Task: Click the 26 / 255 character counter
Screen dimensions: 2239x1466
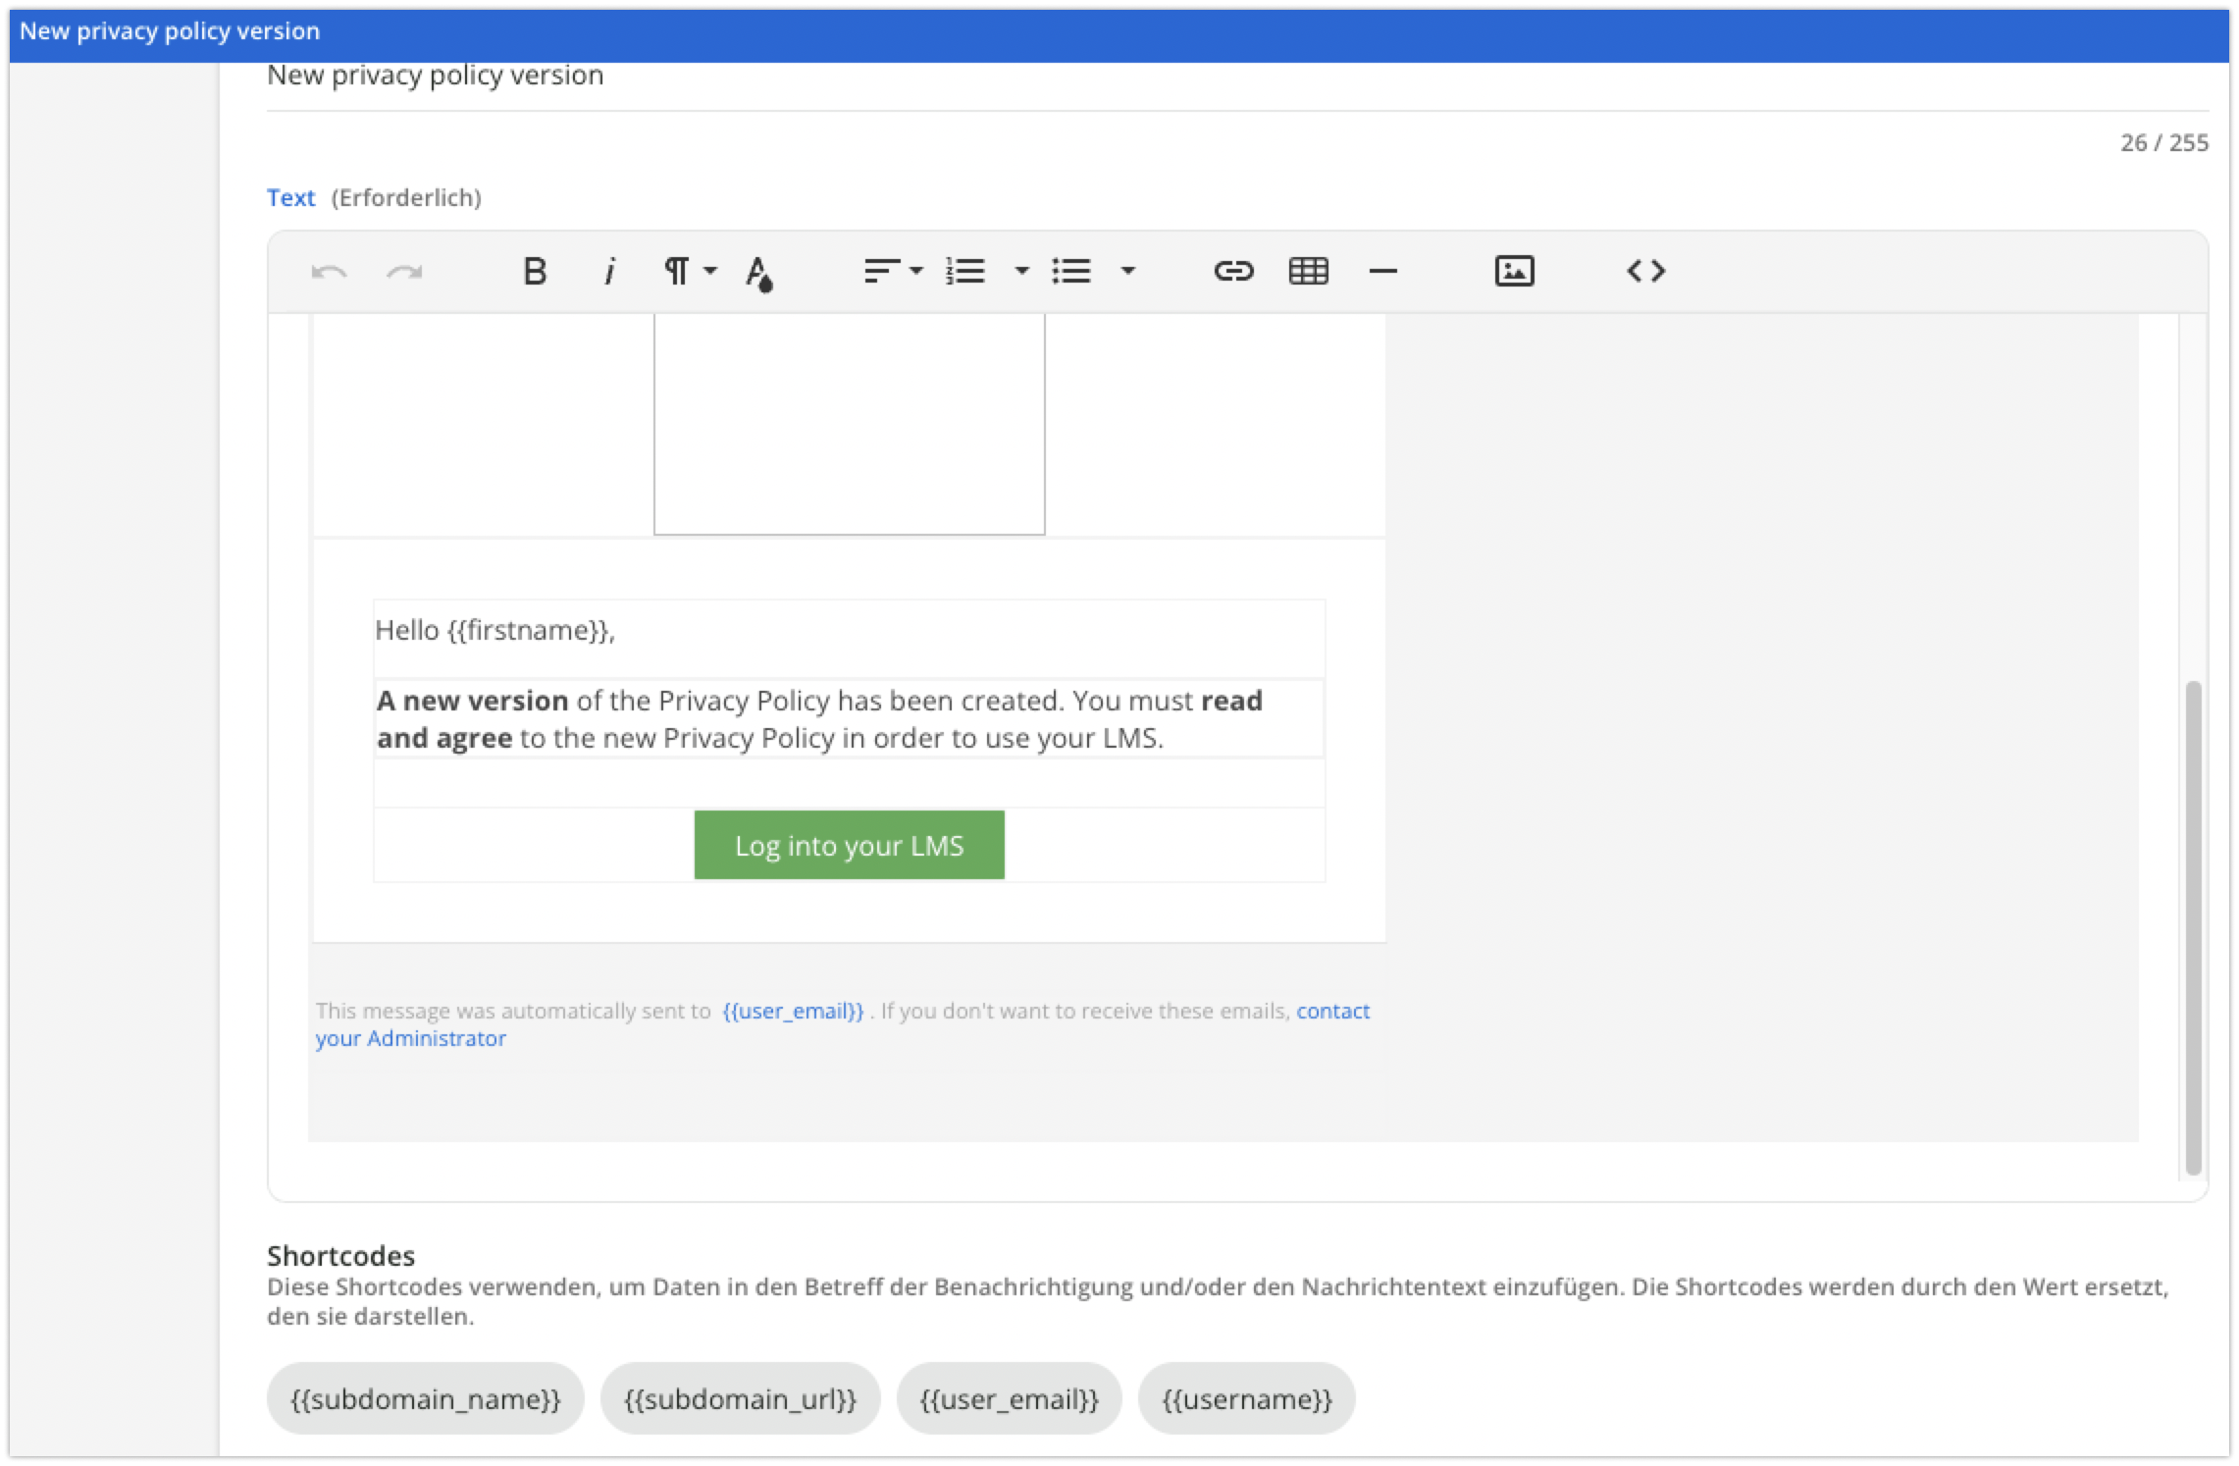Action: pos(2163,142)
